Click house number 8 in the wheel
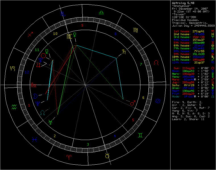 (x=115, y=34)
